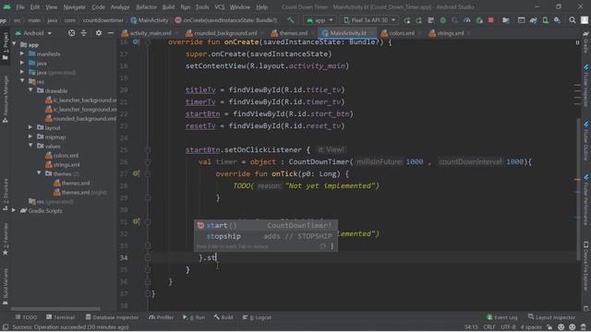The height and width of the screenshot is (332, 591).
Task: Collapse the res folder
Action: pos(22,81)
